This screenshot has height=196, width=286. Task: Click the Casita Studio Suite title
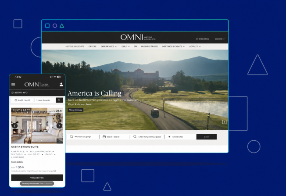click(25, 147)
